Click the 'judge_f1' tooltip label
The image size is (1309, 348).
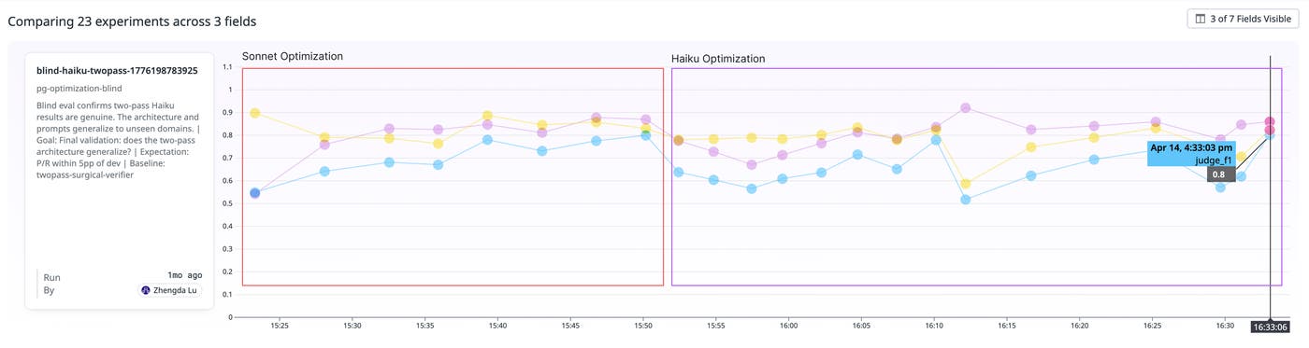tap(1215, 160)
